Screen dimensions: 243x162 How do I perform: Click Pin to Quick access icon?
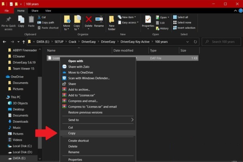[9, 19]
